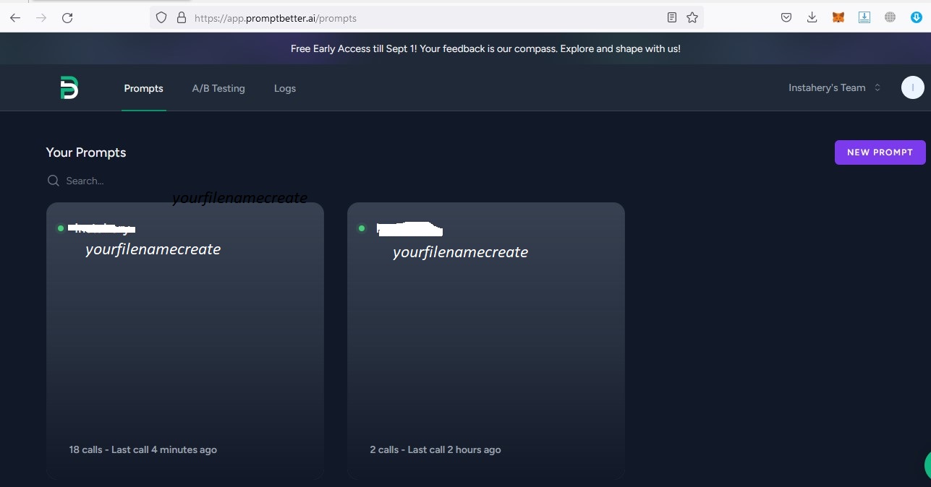
Task: Click the PromptBetter logo
Action: point(69,88)
